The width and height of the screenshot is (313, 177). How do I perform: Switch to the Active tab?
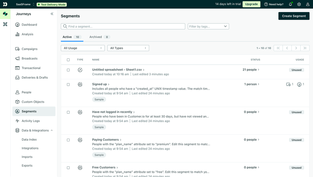[72, 37]
